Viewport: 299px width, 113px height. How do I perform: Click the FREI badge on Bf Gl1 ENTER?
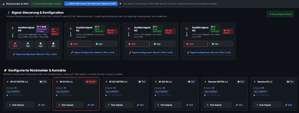[x=43, y=82]
